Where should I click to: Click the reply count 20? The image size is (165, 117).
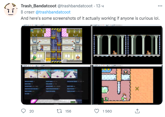(31, 111)
